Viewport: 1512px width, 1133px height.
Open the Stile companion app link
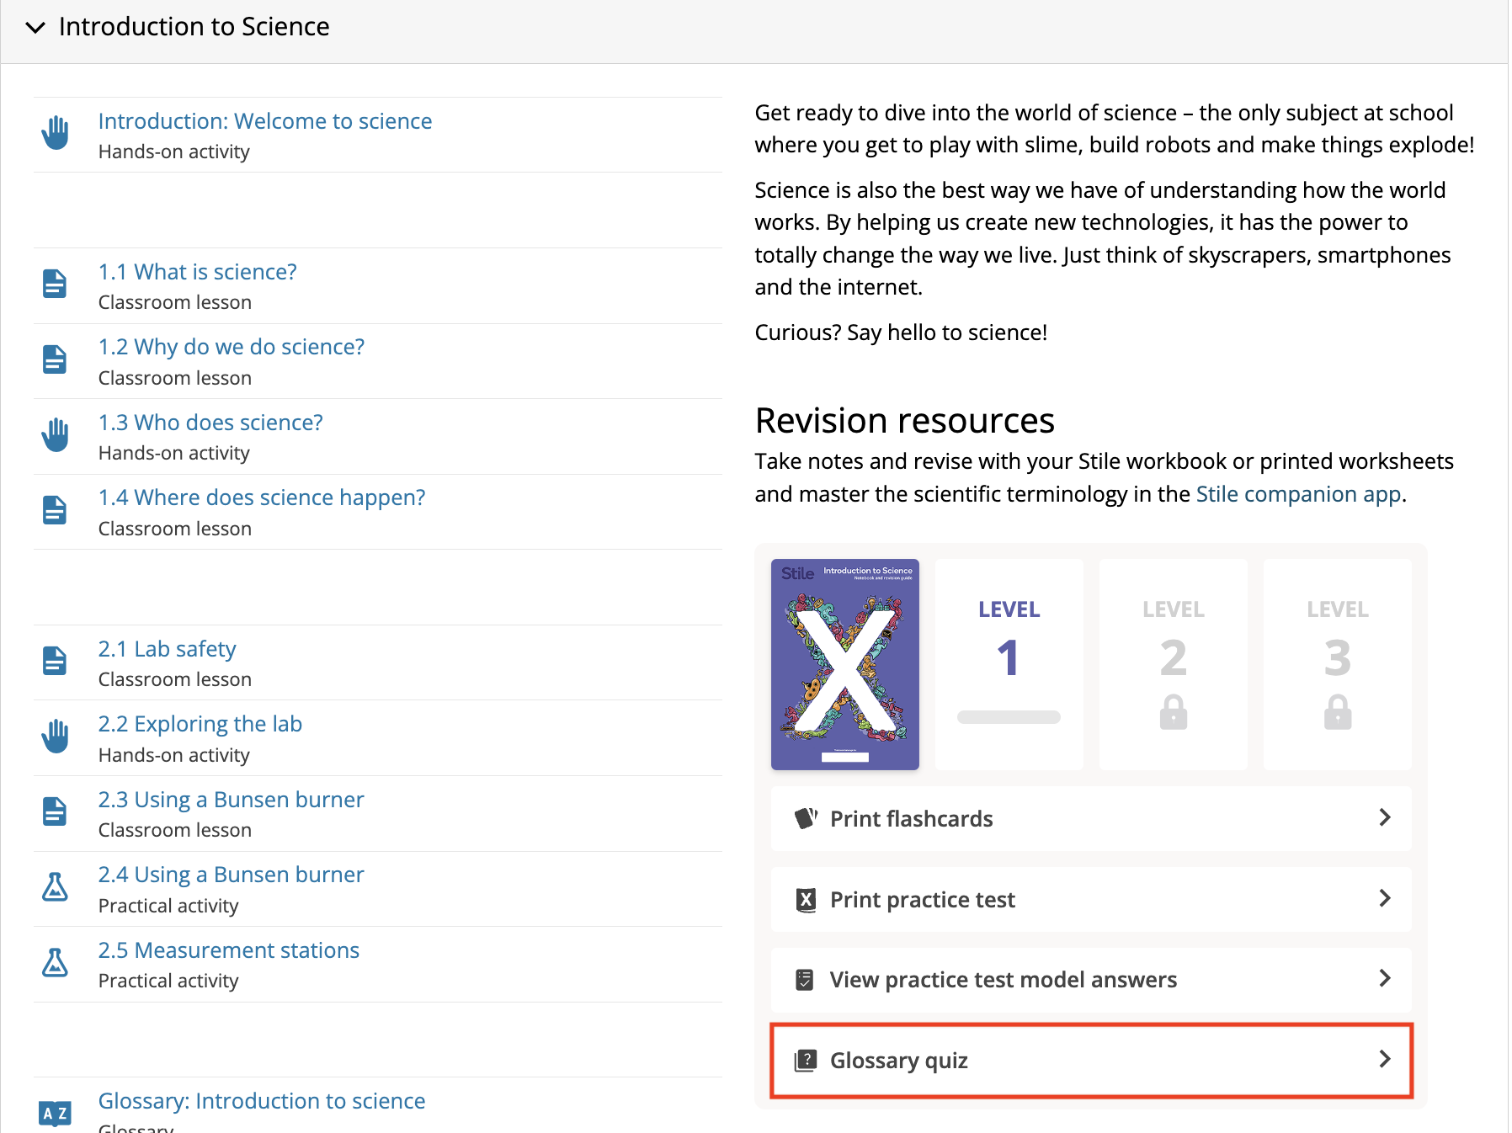coord(1298,494)
